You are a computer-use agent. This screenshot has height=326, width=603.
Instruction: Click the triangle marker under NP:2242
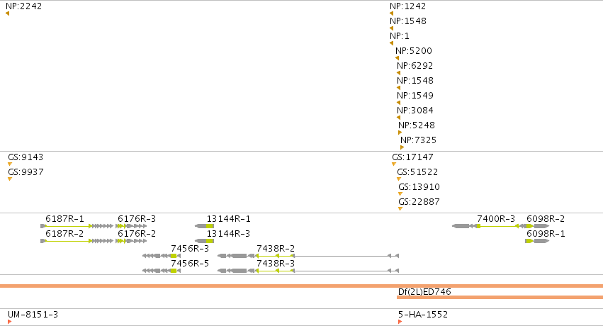click(x=7, y=13)
